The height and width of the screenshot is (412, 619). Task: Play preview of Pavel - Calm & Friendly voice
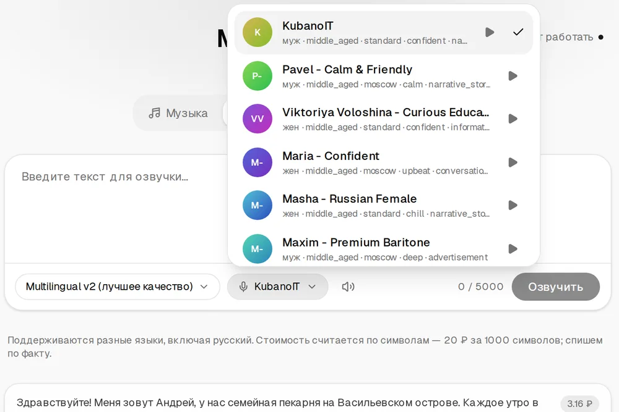point(513,76)
